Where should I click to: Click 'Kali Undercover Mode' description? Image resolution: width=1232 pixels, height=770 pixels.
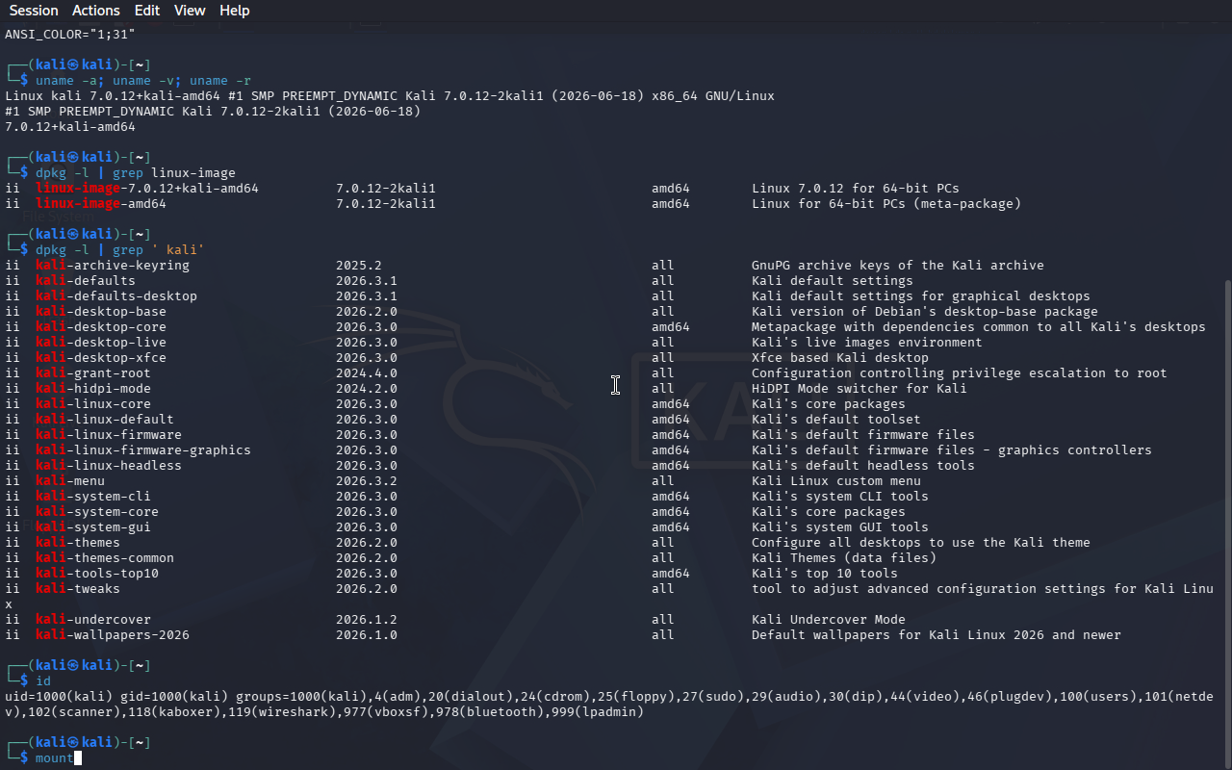coord(829,620)
